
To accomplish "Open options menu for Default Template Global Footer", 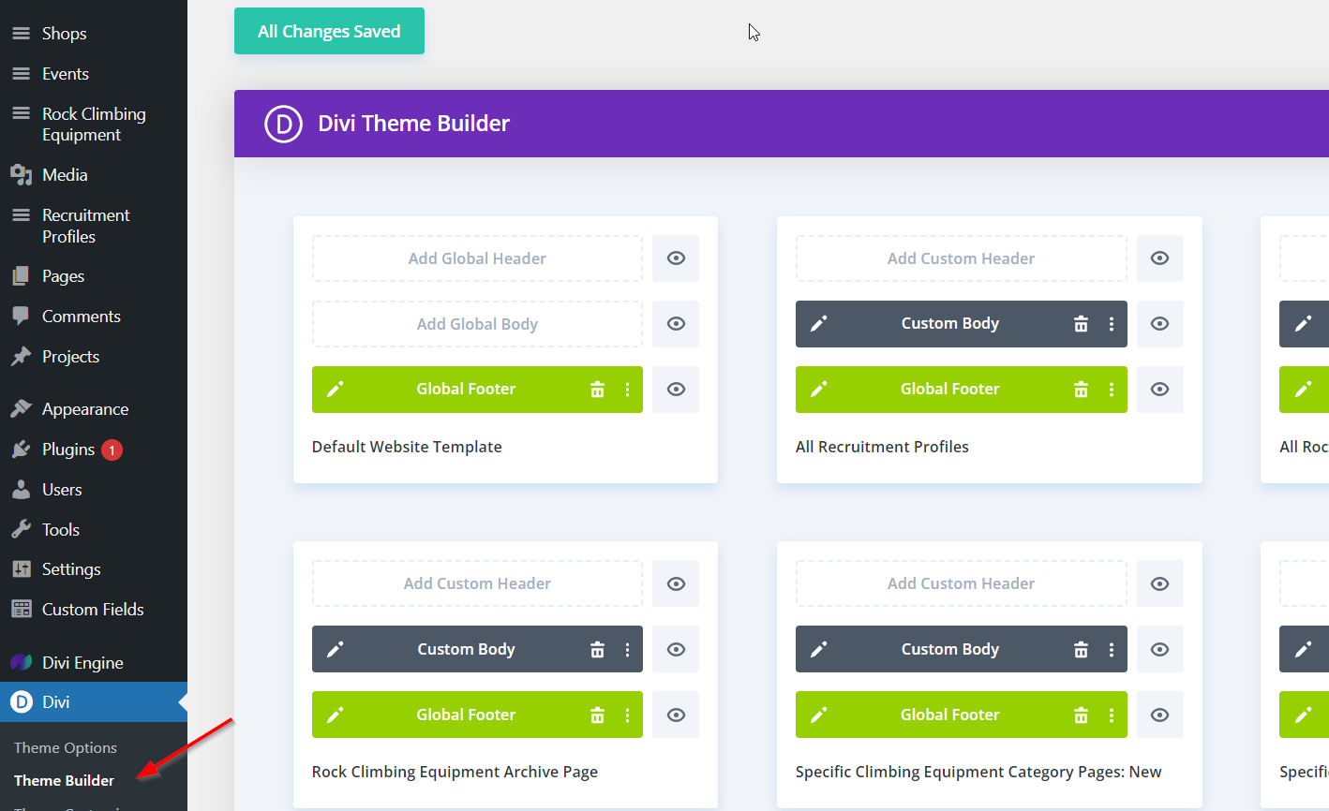I will coord(628,390).
